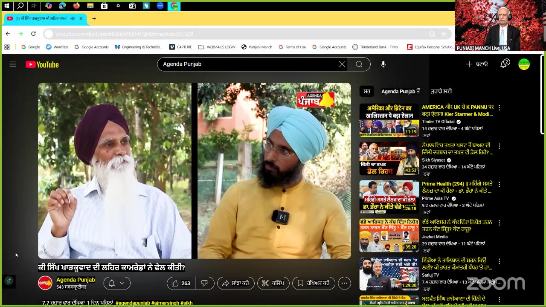Go forward in browser history
Screen dimensions: 546x307
point(20,34)
